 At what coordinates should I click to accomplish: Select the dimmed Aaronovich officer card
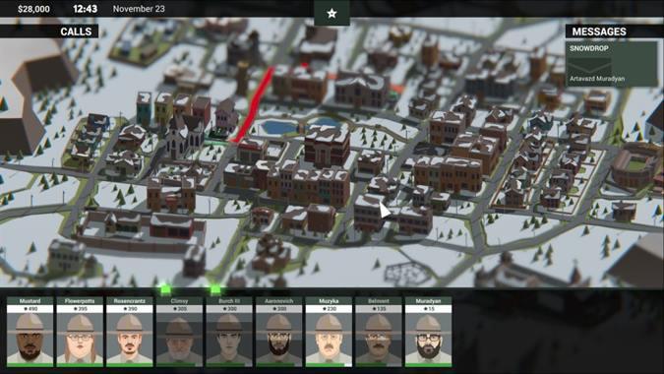(279, 332)
